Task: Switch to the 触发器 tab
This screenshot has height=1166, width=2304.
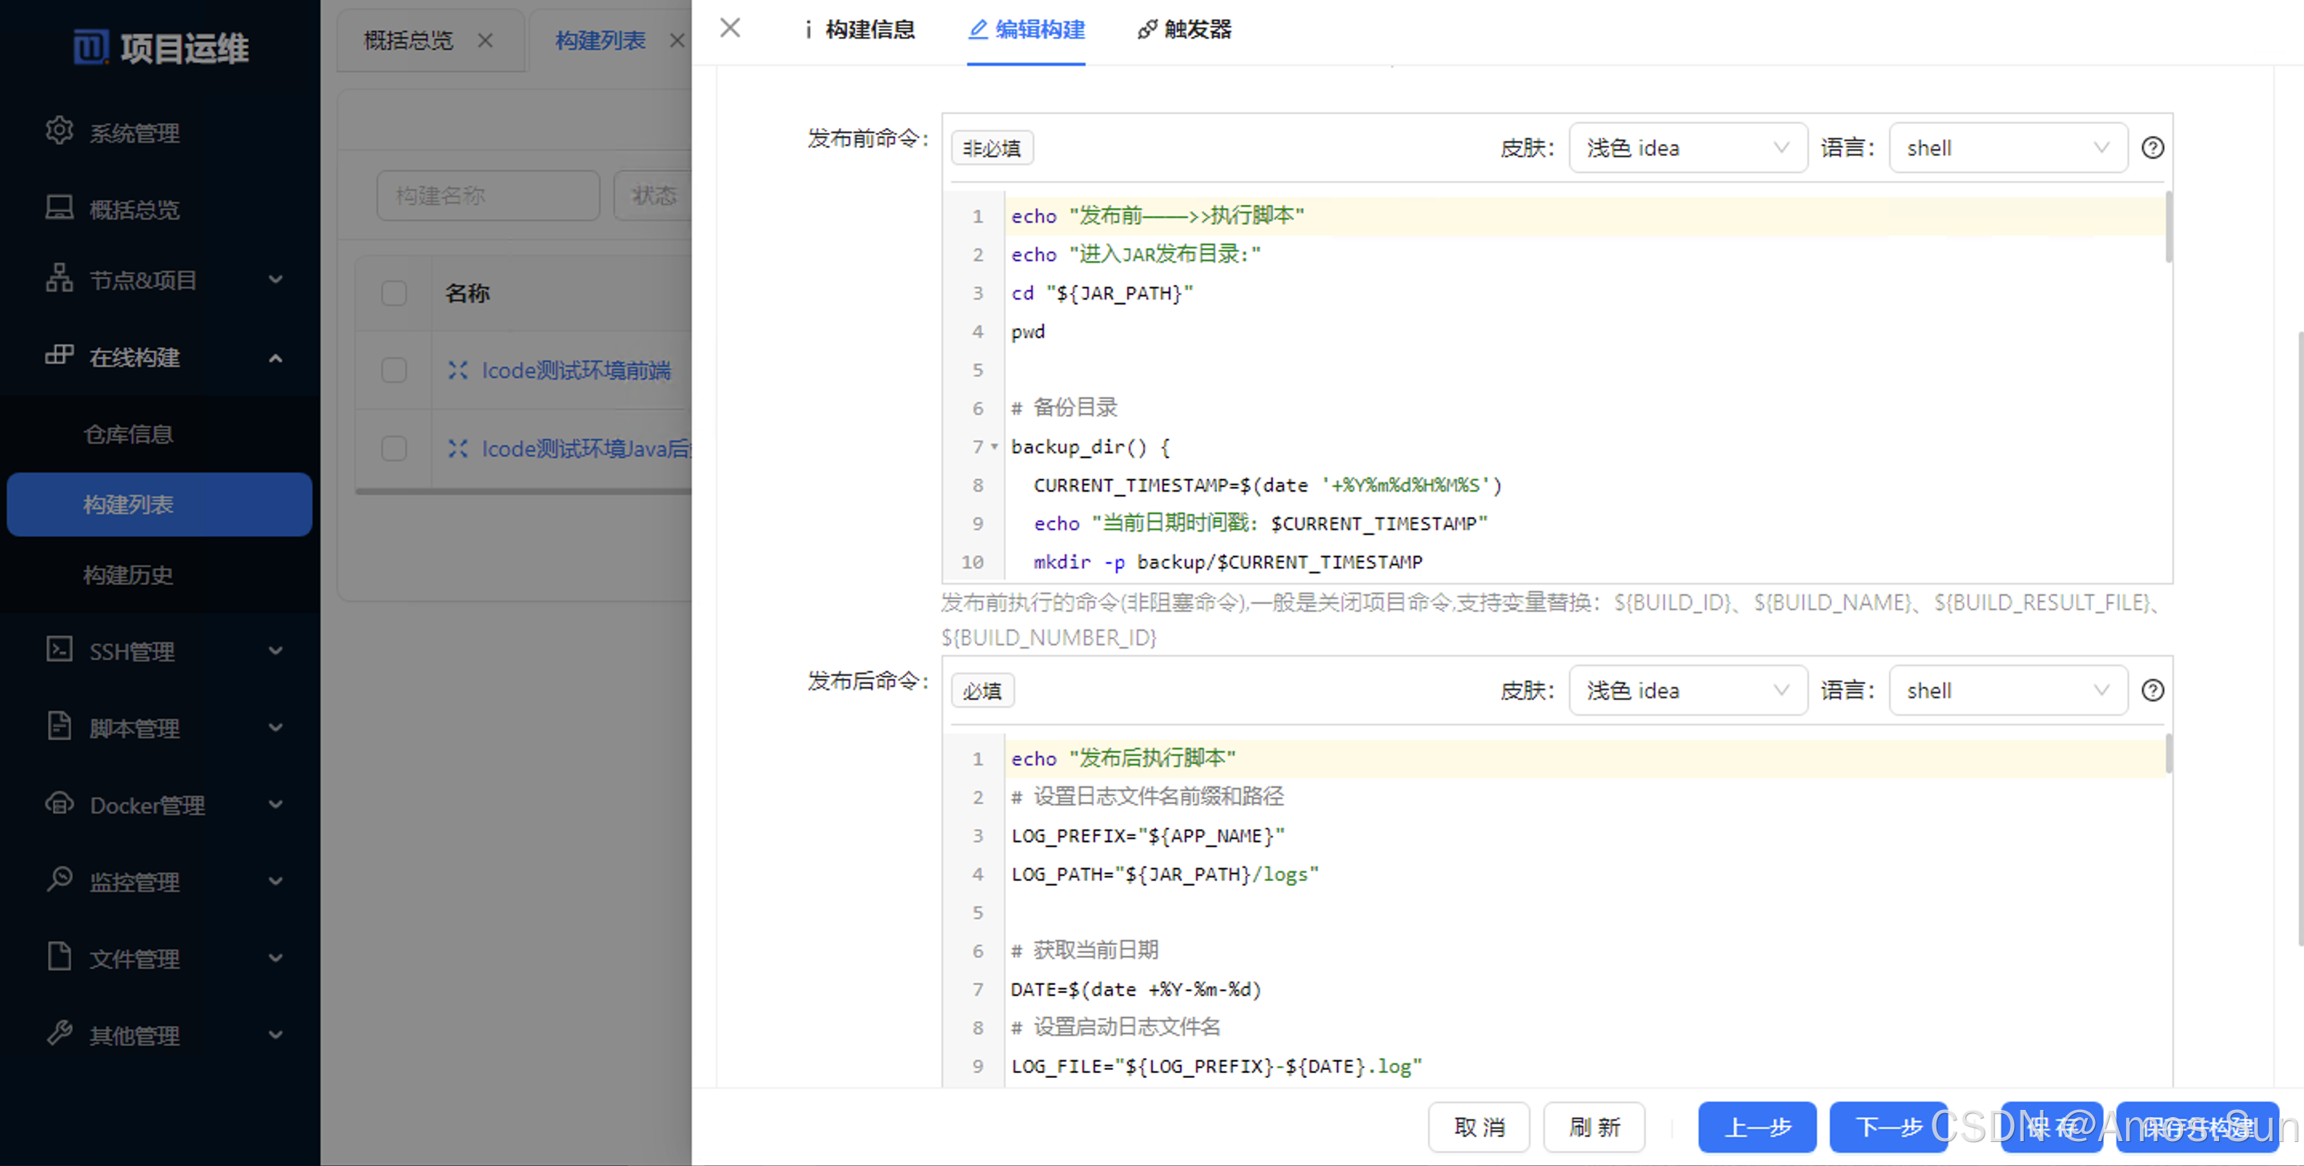Action: pyautogui.click(x=1184, y=30)
